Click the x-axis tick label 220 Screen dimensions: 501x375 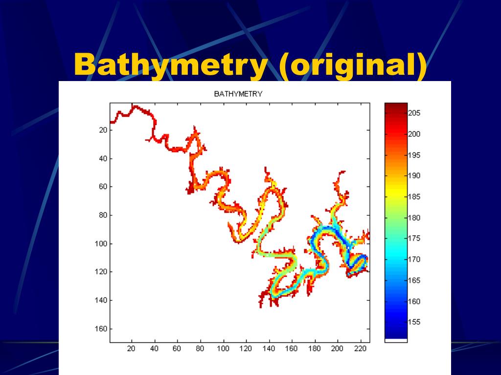pos(360,349)
